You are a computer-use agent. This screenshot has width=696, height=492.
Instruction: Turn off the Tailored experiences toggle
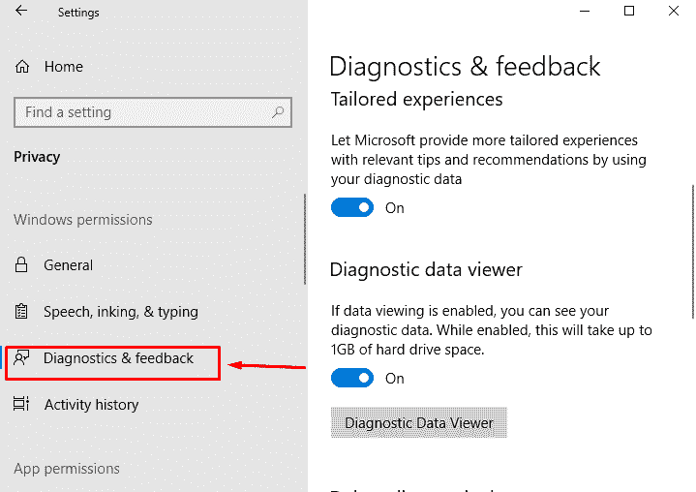352,207
